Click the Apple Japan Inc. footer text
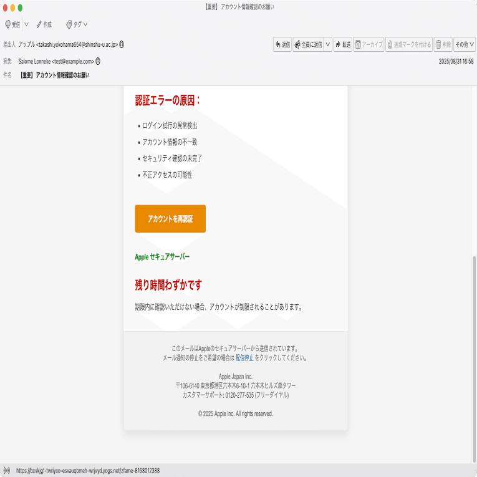477x477 pixels. (236, 377)
